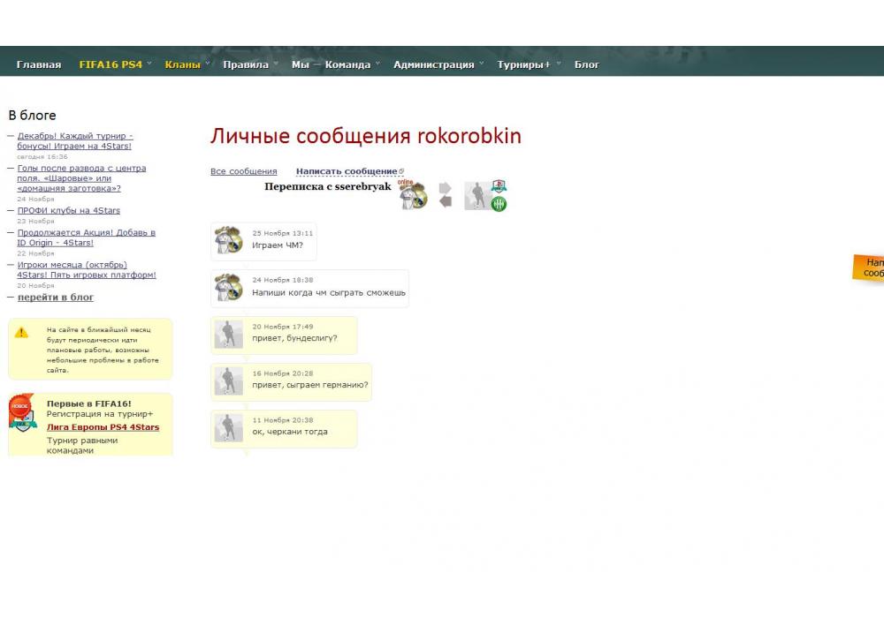Go to Главная in the top menu
Screen dimensions: 884x618
(x=39, y=64)
